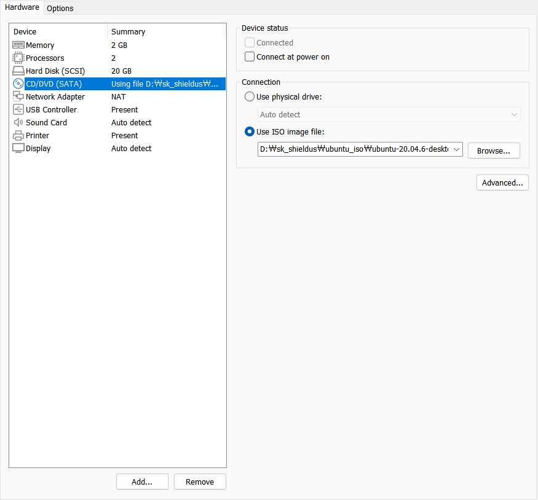The width and height of the screenshot is (538, 500).
Task: Select the Memory row label
Action: pyautogui.click(x=40, y=45)
